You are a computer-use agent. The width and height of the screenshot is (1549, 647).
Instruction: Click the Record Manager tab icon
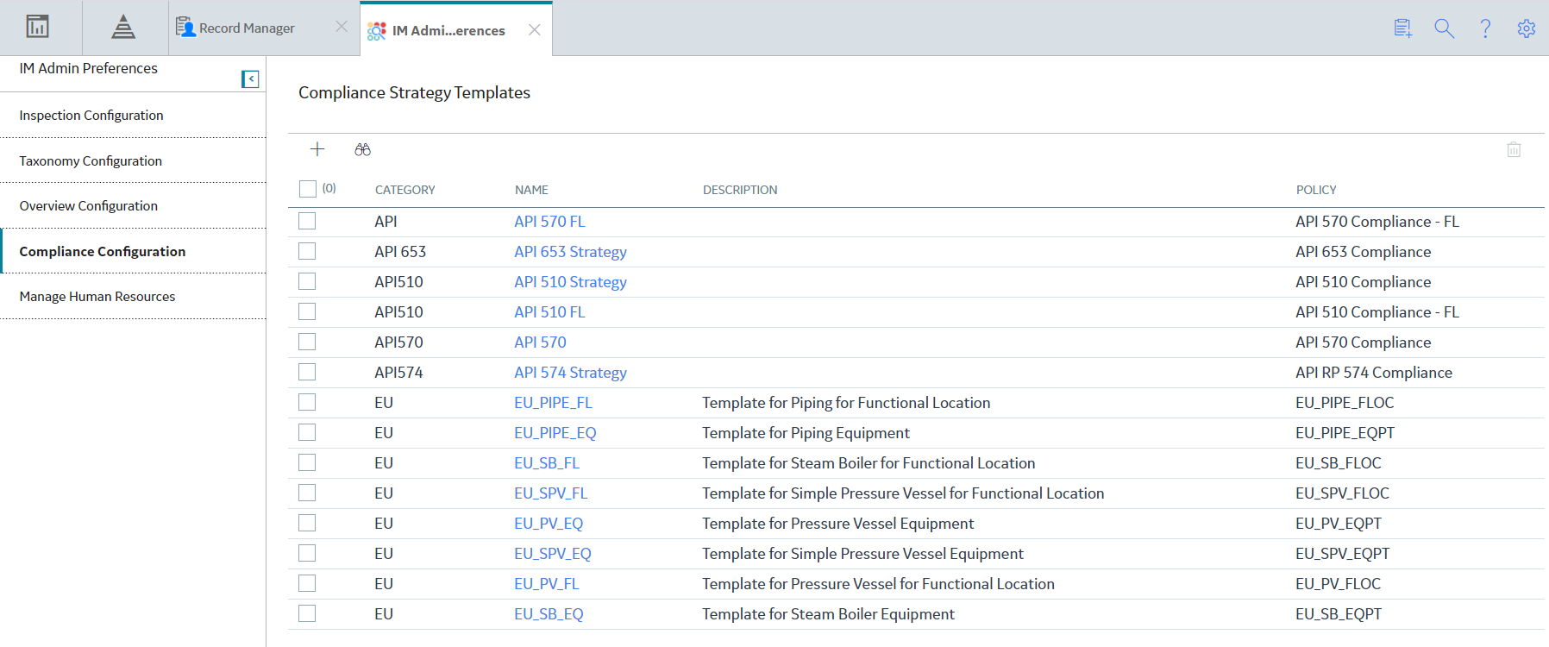(185, 28)
